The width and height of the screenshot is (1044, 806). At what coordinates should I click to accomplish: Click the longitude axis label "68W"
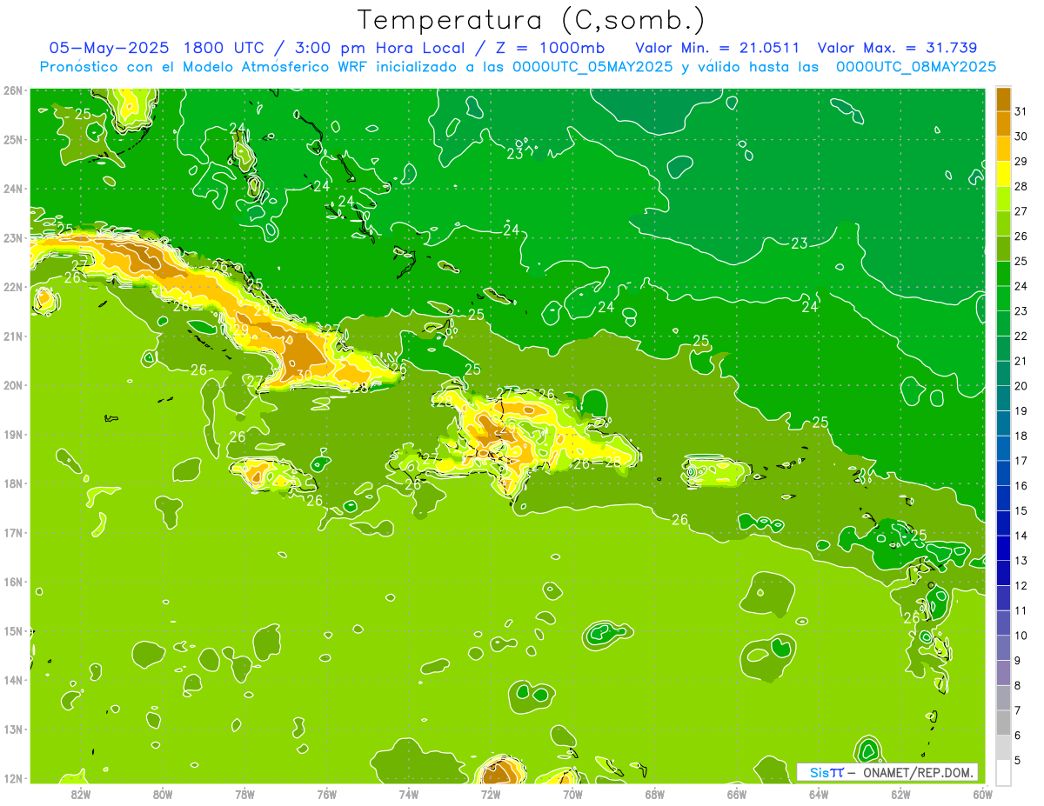click(655, 794)
